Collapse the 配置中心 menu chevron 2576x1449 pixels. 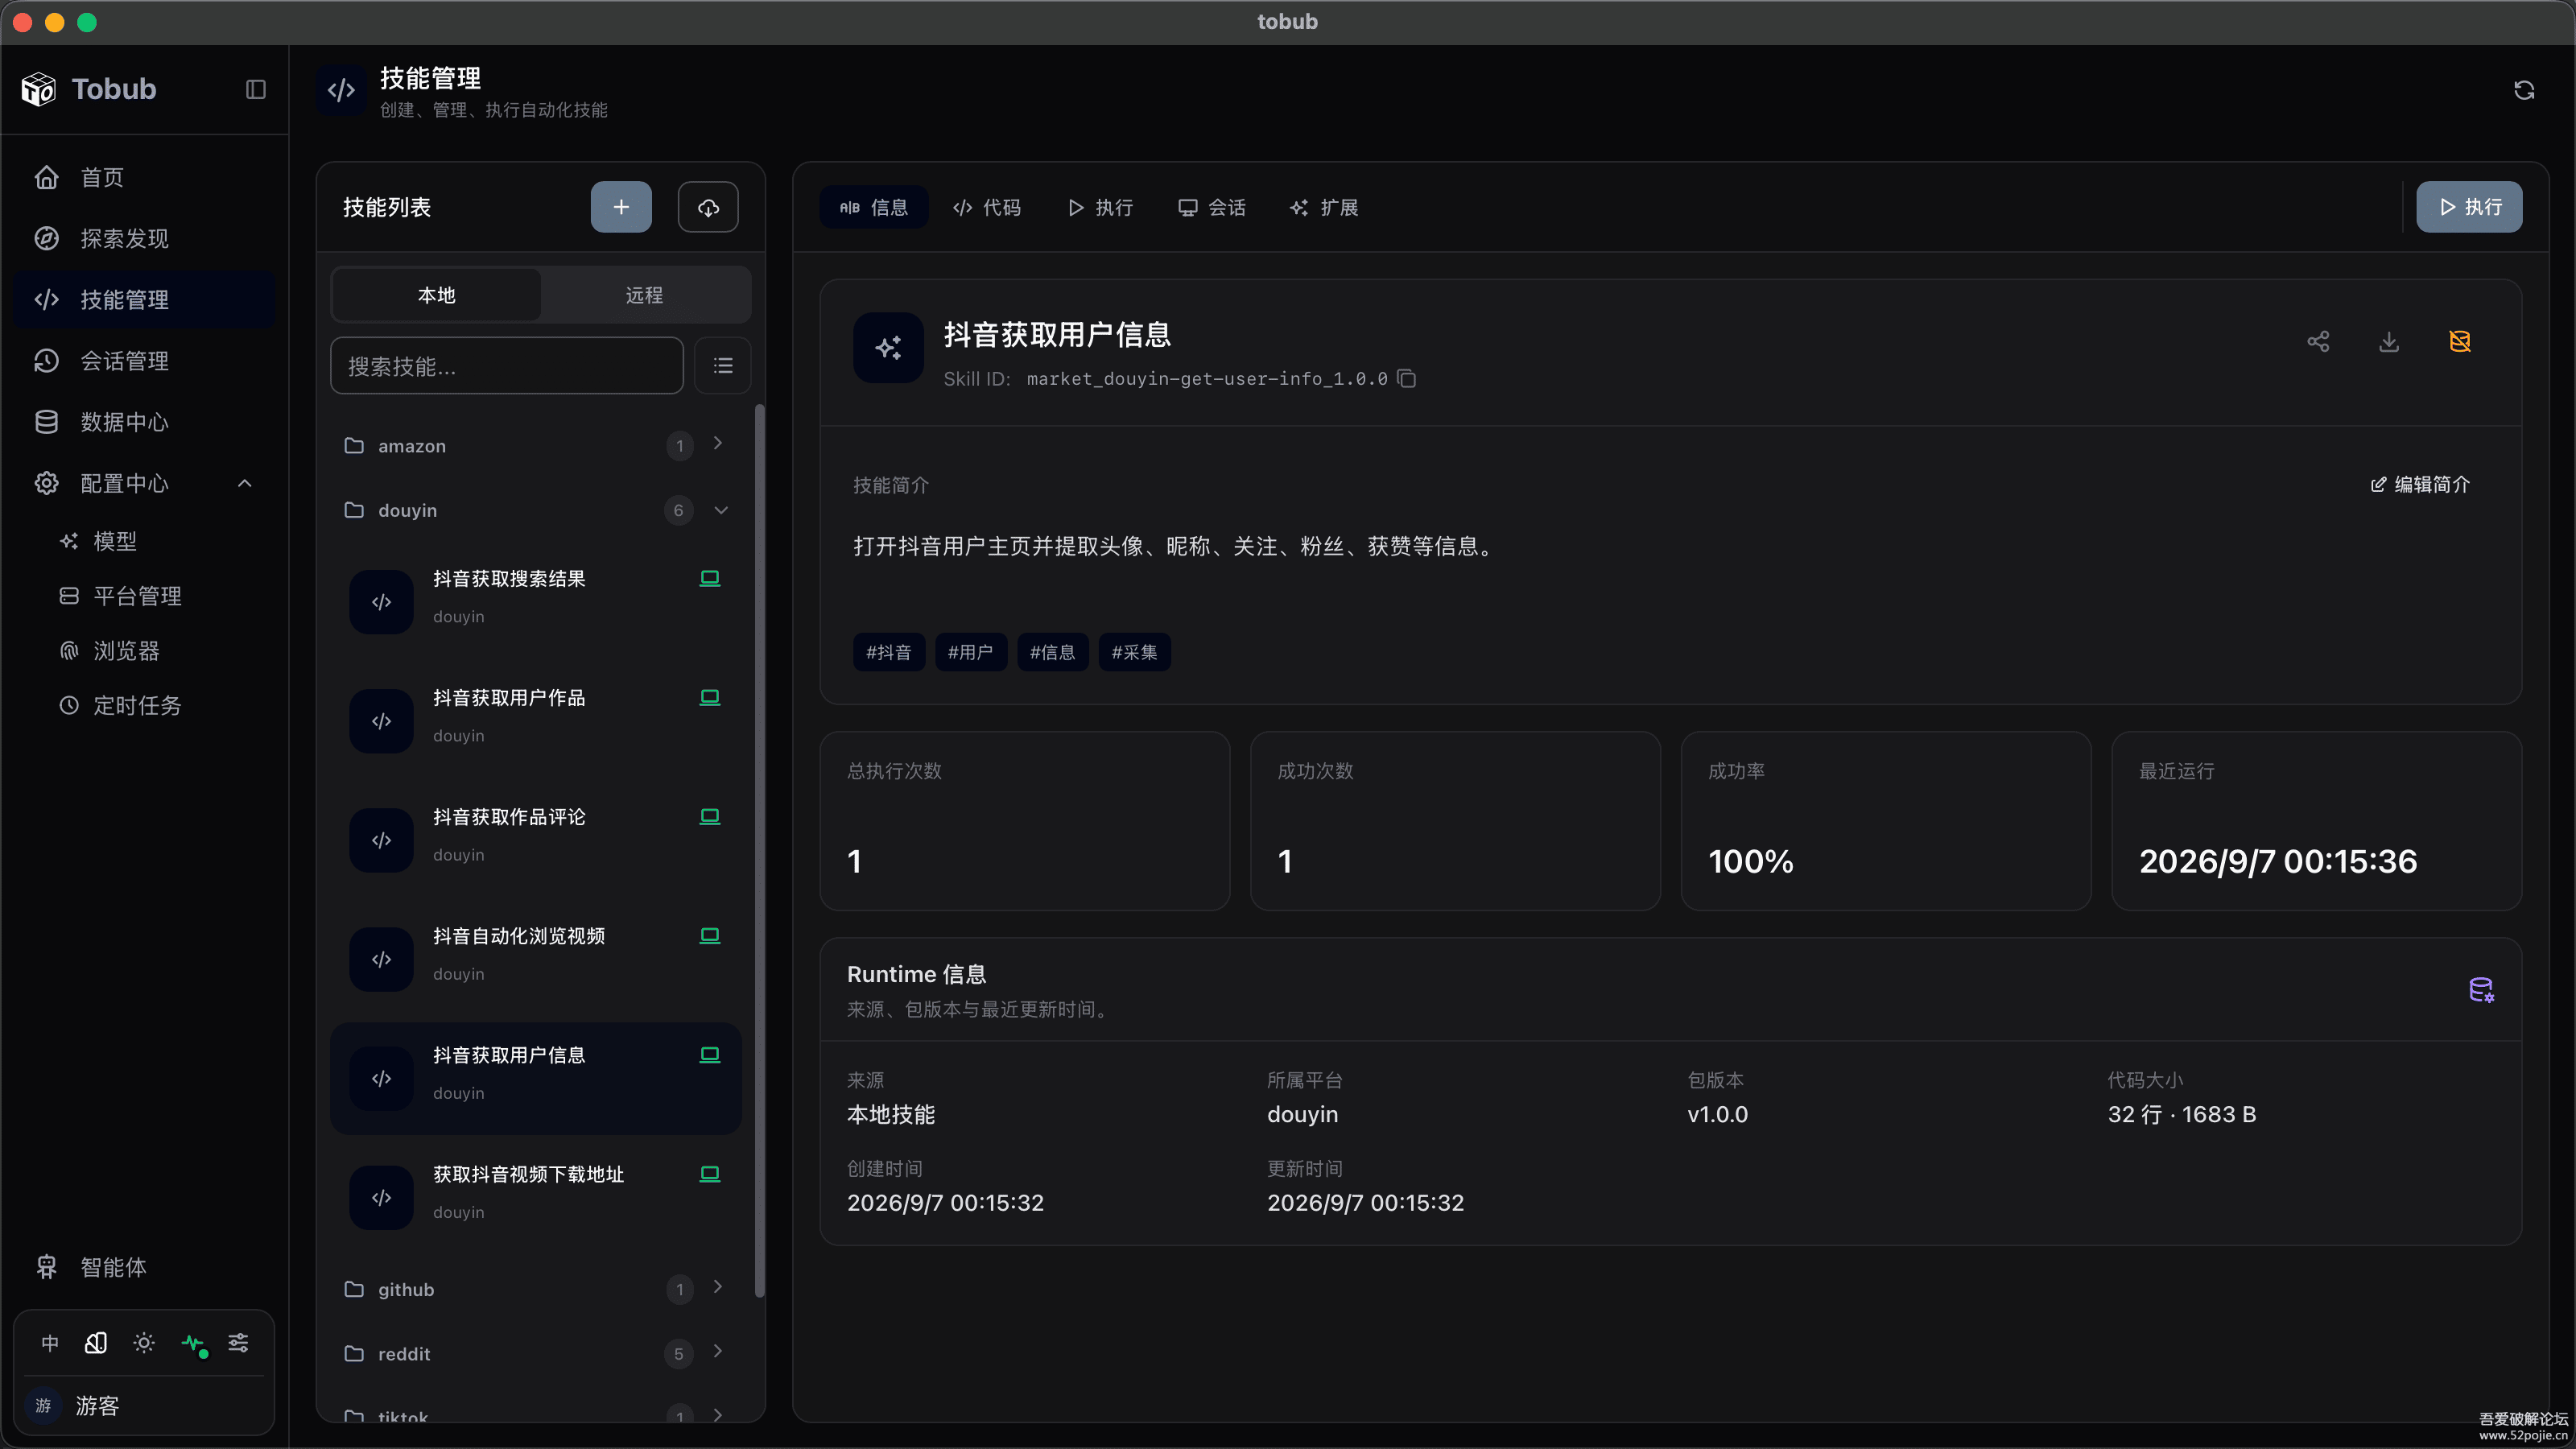click(x=244, y=483)
